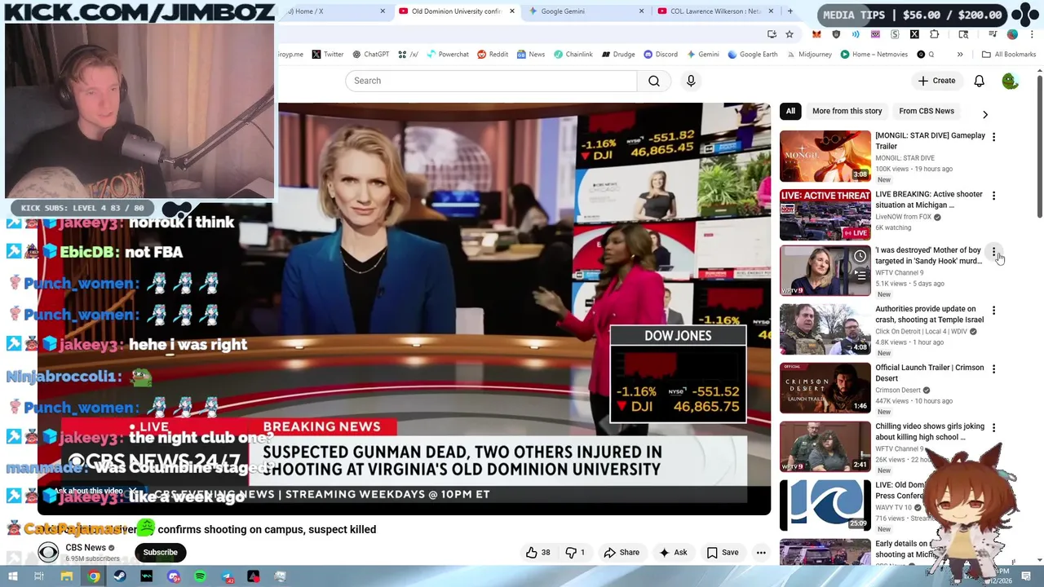Click the install app icon in address bar

tap(772, 34)
